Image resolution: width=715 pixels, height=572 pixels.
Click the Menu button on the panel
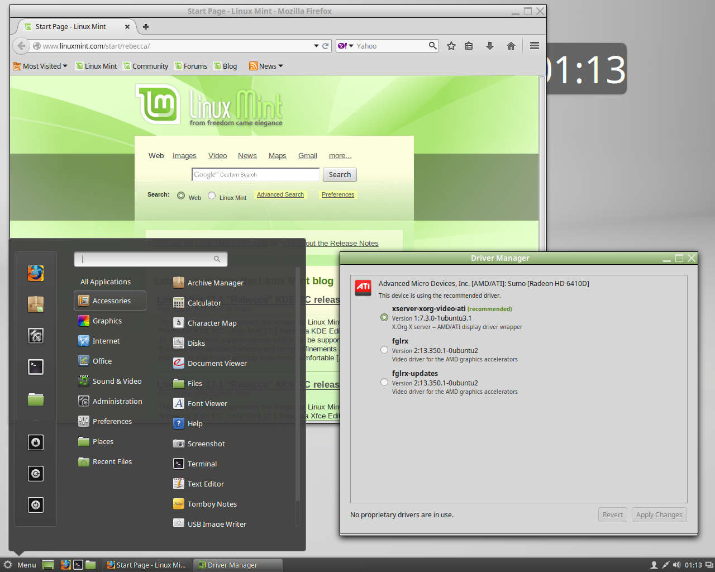[x=20, y=565]
